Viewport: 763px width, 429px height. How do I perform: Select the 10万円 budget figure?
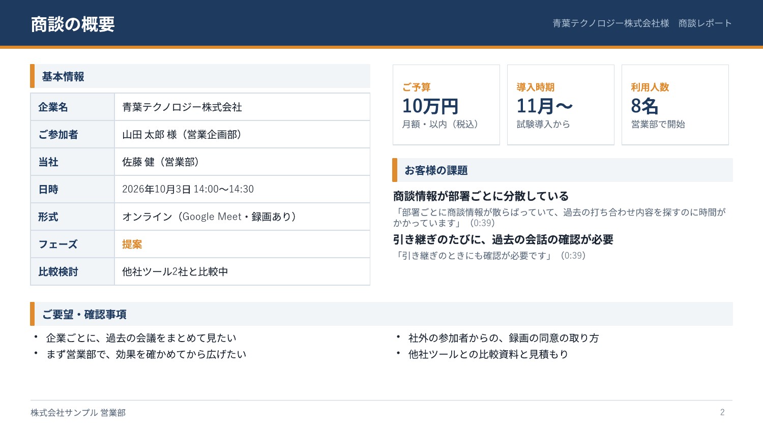tap(430, 106)
